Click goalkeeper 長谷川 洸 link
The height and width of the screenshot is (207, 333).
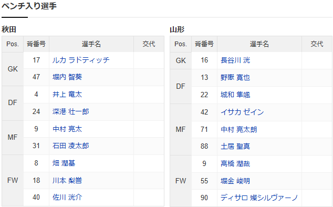pos(235,60)
